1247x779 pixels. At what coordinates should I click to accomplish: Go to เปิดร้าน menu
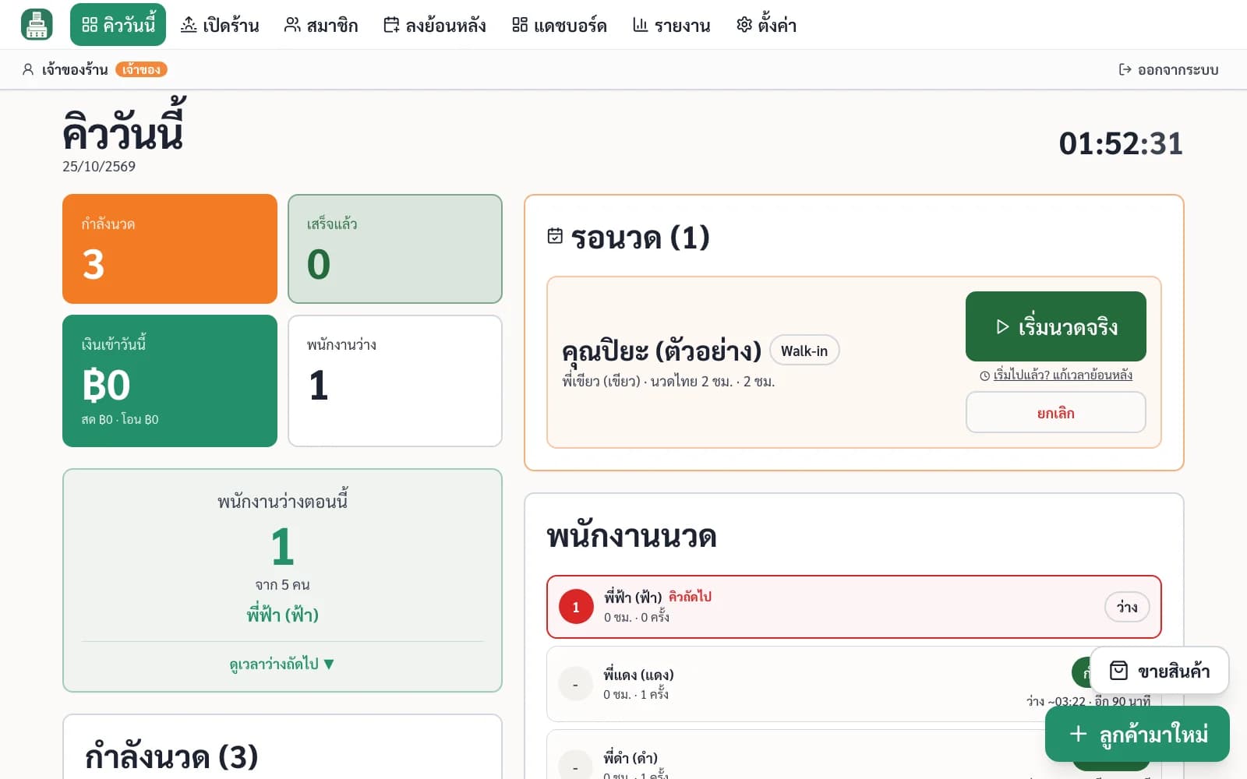coord(220,25)
